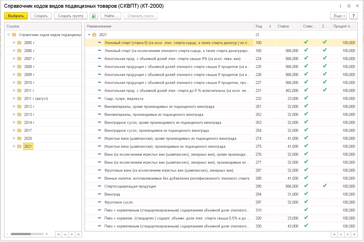Expand the 2021 tree node in left panel
The height and width of the screenshot is (242, 364).
pyautogui.click(x=14, y=146)
